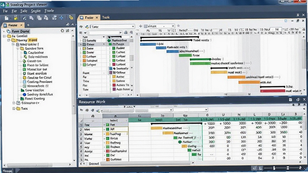Select row header 2 in Resource Work grid
This screenshot has height=173, width=308.
[x=81, y=130]
